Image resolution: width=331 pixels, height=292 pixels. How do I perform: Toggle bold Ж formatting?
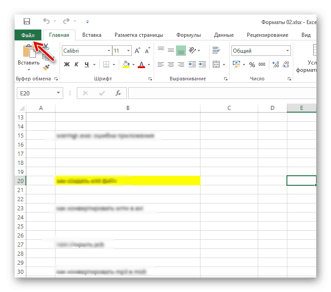tap(67, 64)
